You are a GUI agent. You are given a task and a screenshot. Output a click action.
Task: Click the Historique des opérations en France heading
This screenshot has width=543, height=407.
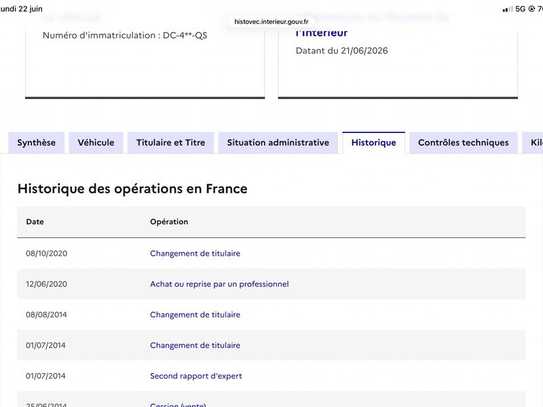(132, 189)
